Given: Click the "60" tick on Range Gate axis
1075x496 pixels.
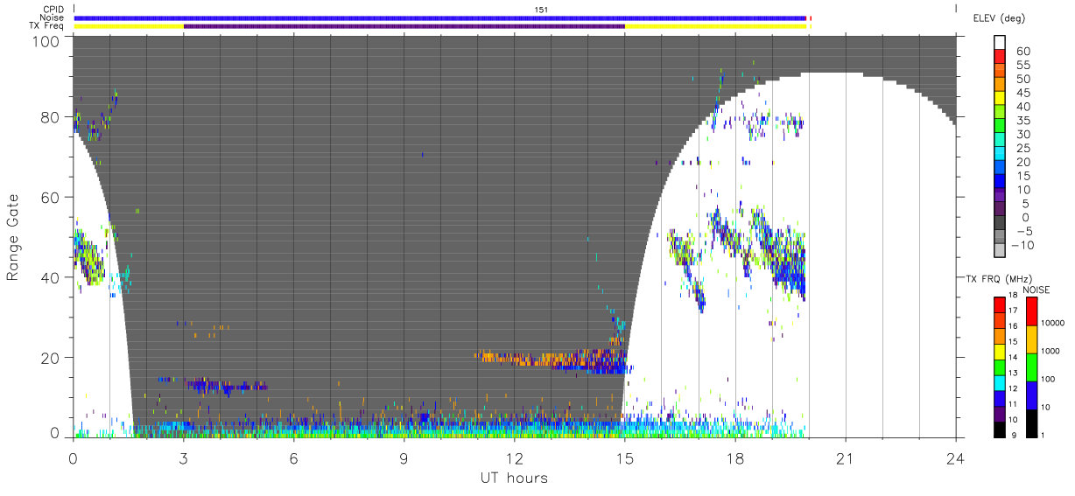Looking at the screenshot, I should [x=52, y=197].
